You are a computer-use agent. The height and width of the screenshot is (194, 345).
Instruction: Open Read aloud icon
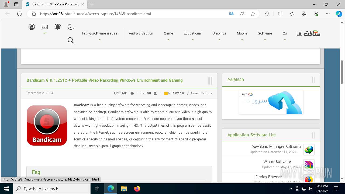(x=242, y=14)
